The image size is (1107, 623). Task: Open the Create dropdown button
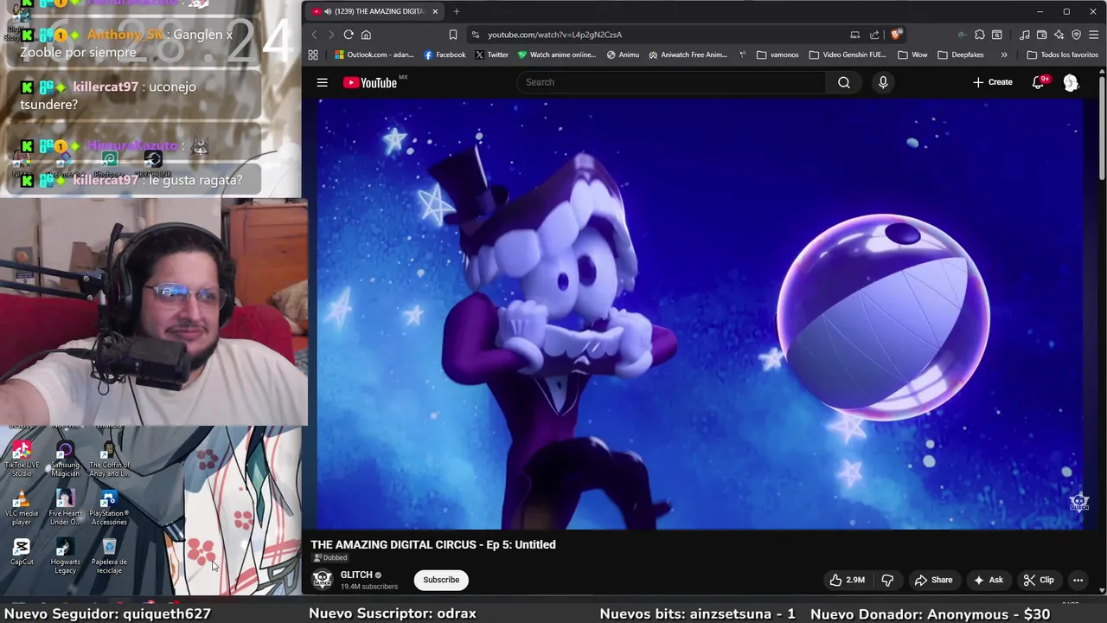(x=993, y=82)
